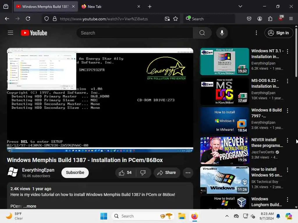Open options for Windows NT 3.1 video

(287, 51)
